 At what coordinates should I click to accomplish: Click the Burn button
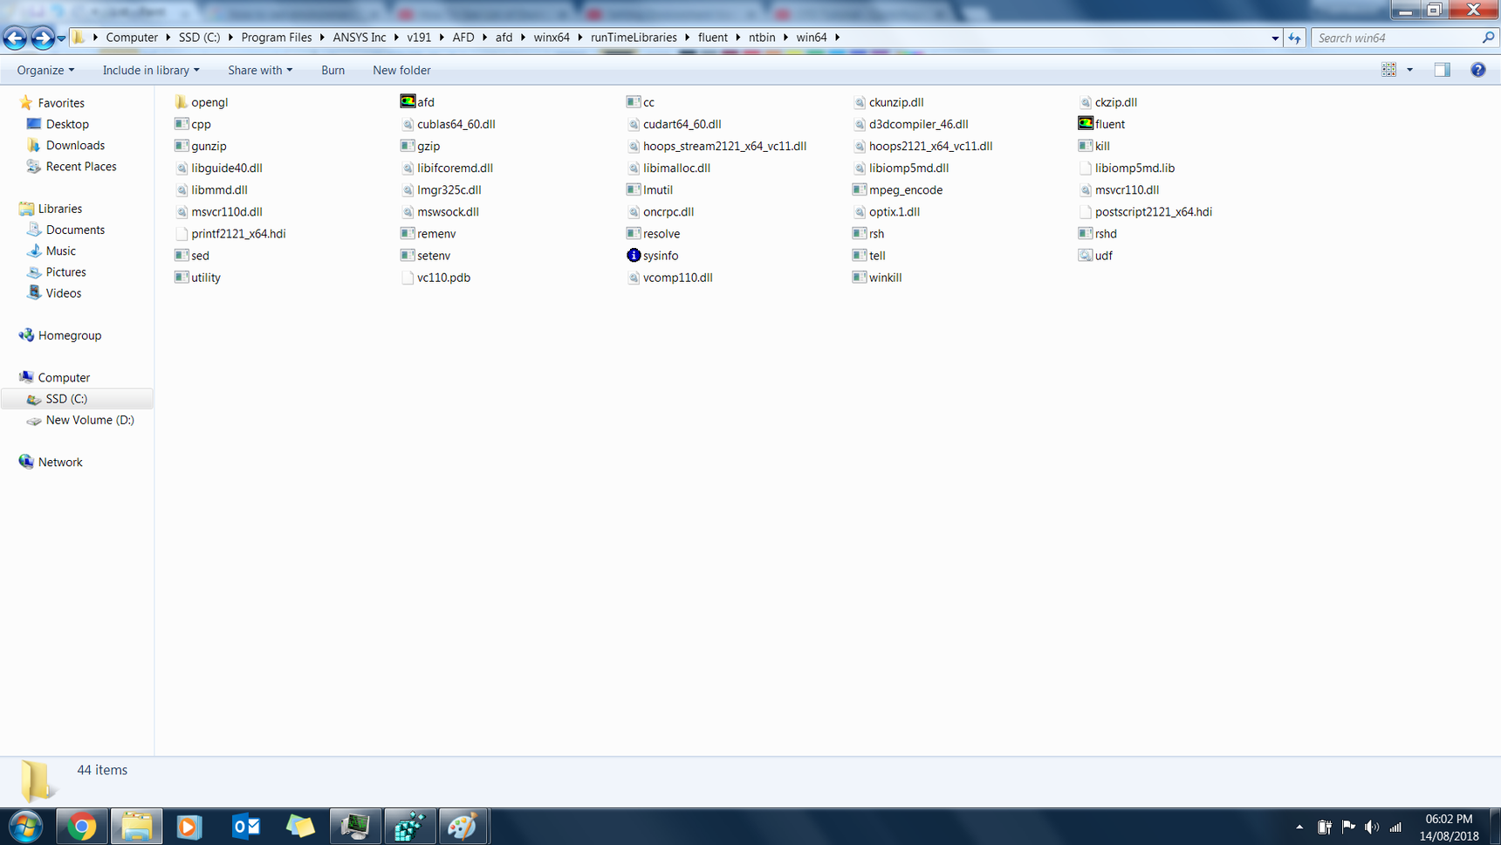(x=332, y=70)
